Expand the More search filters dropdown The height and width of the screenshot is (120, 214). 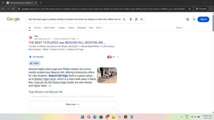pyautogui.click(x=99, y=28)
